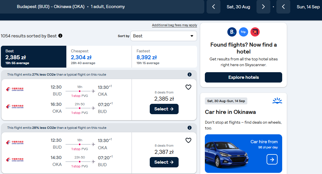
Task: Save the 2,387 zł flight with heart icon
Action: [188, 140]
